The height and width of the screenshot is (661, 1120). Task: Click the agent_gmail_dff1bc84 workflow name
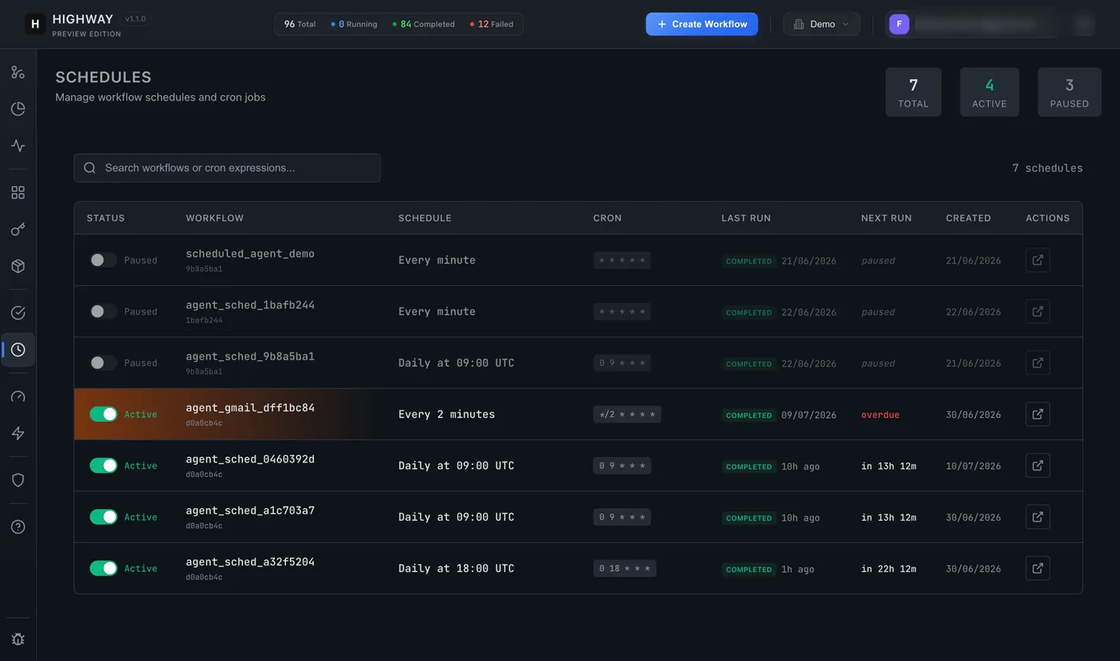[250, 407]
